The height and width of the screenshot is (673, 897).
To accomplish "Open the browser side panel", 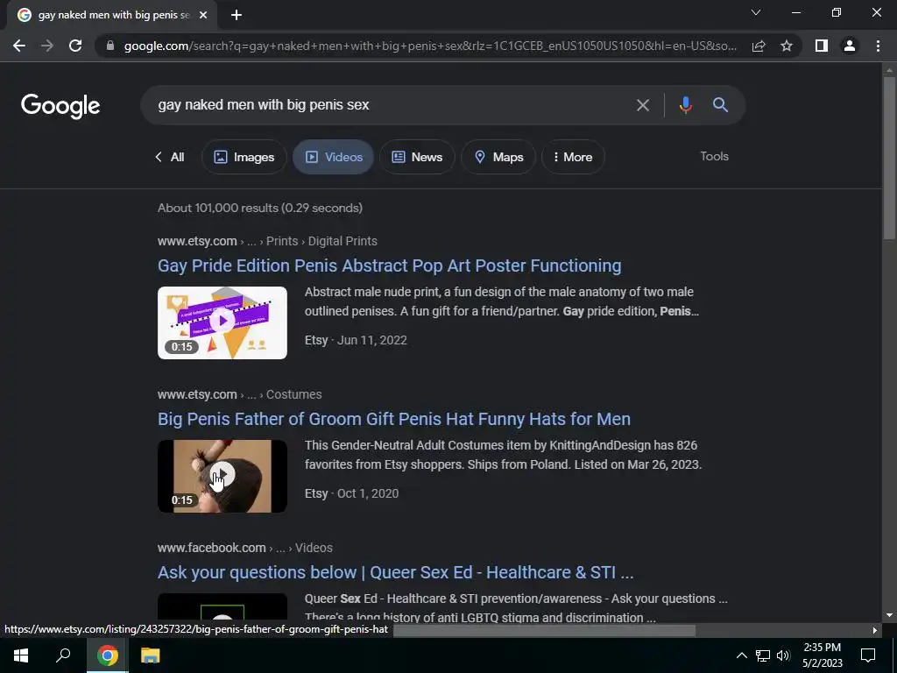I will pos(822,46).
